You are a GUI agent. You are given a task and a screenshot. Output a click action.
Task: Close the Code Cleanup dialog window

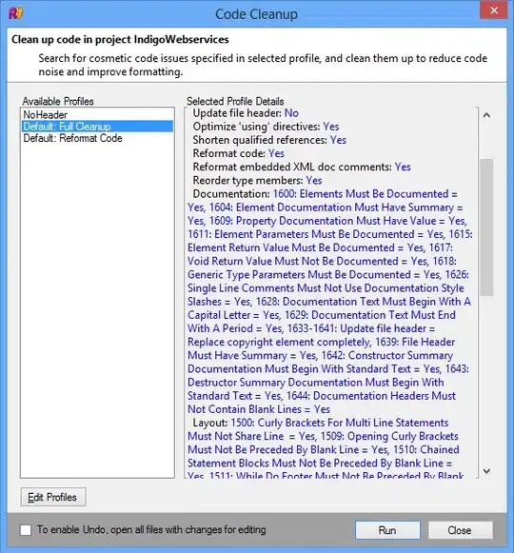tap(494, 10)
